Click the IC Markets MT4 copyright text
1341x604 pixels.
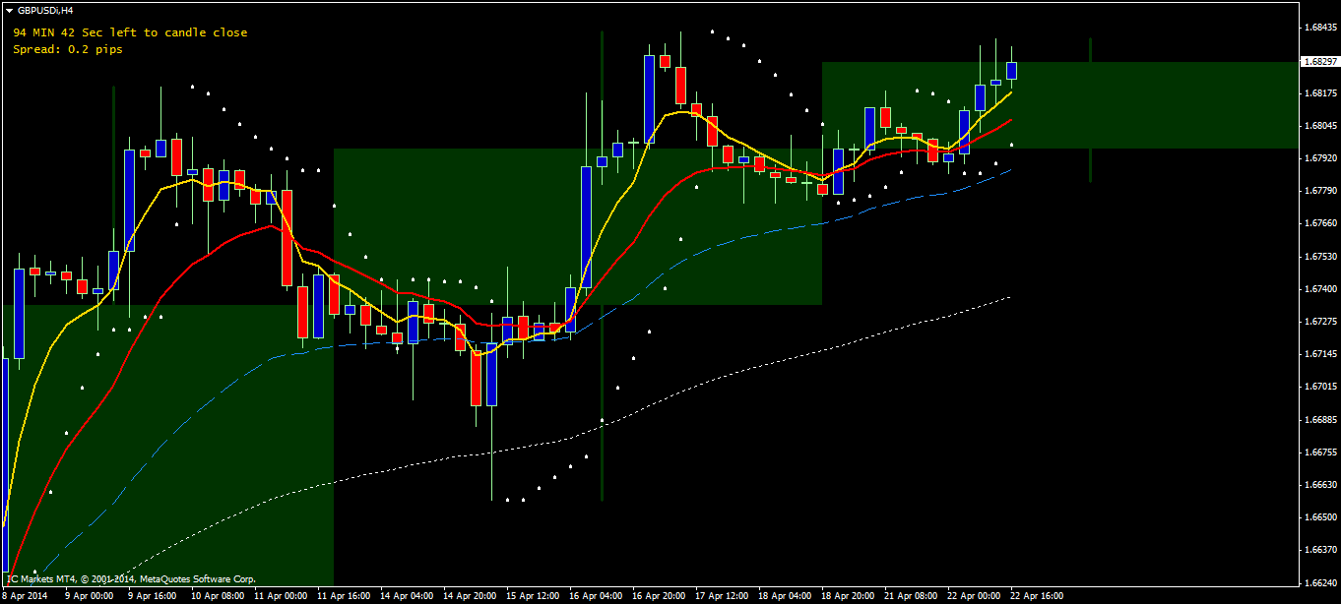point(132,579)
